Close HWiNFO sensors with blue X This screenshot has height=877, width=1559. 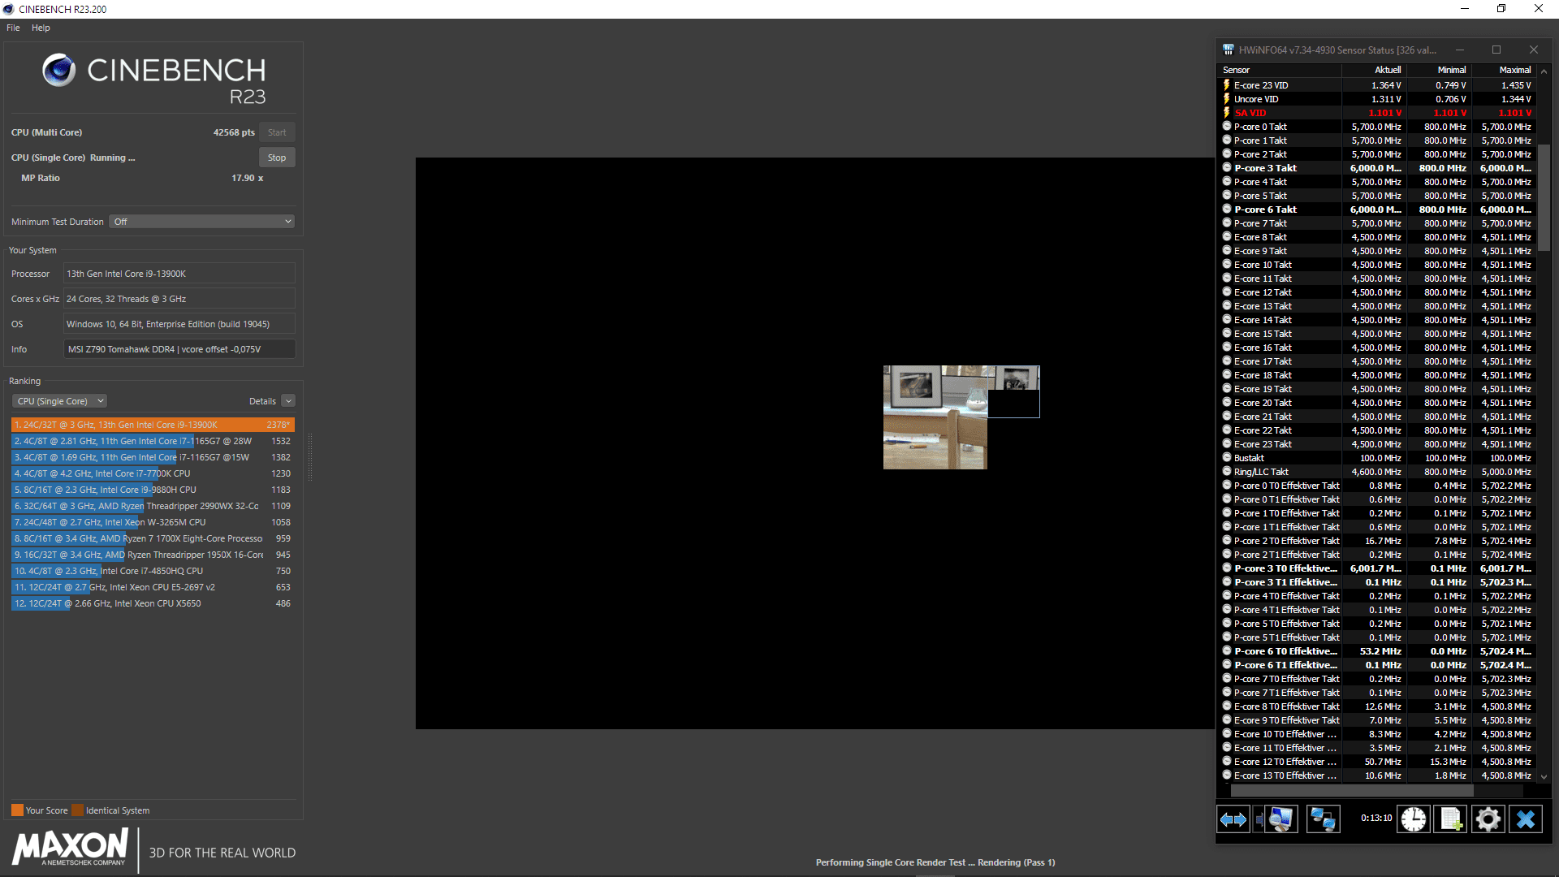pyautogui.click(x=1526, y=819)
